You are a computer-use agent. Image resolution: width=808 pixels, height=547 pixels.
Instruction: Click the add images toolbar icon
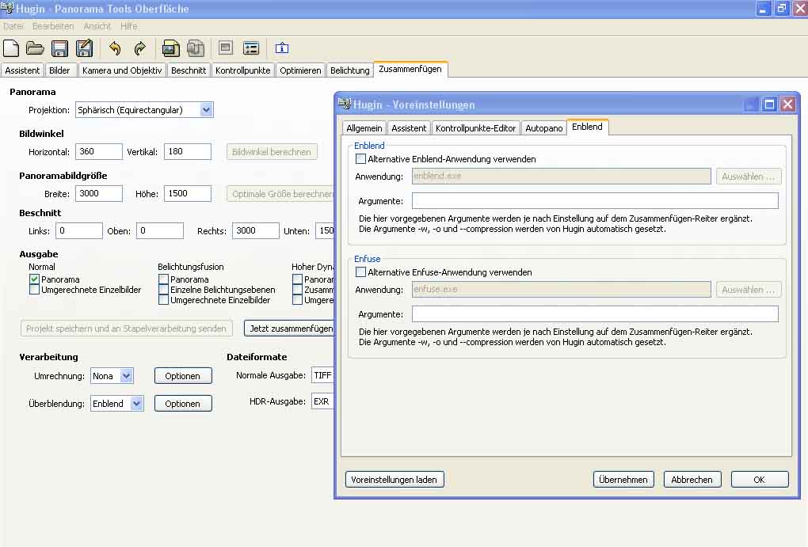click(170, 48)
